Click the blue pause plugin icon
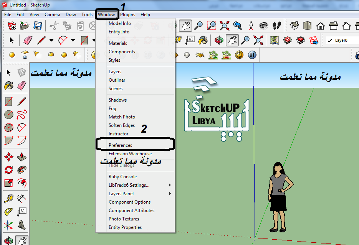The height and width of the screenshot is (245, 359). tap(252, 55)
